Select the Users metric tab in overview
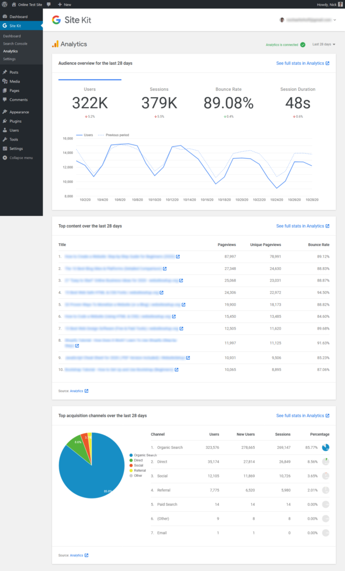The image size is (345, 571). click(90, 99)
